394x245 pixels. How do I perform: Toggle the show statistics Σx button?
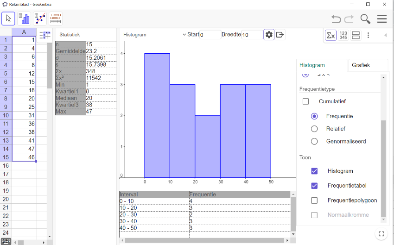(x=330, y=35)
